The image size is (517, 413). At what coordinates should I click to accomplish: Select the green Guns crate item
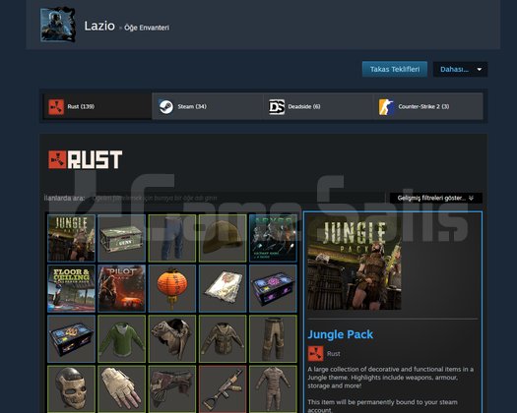(x=122, y=238)
